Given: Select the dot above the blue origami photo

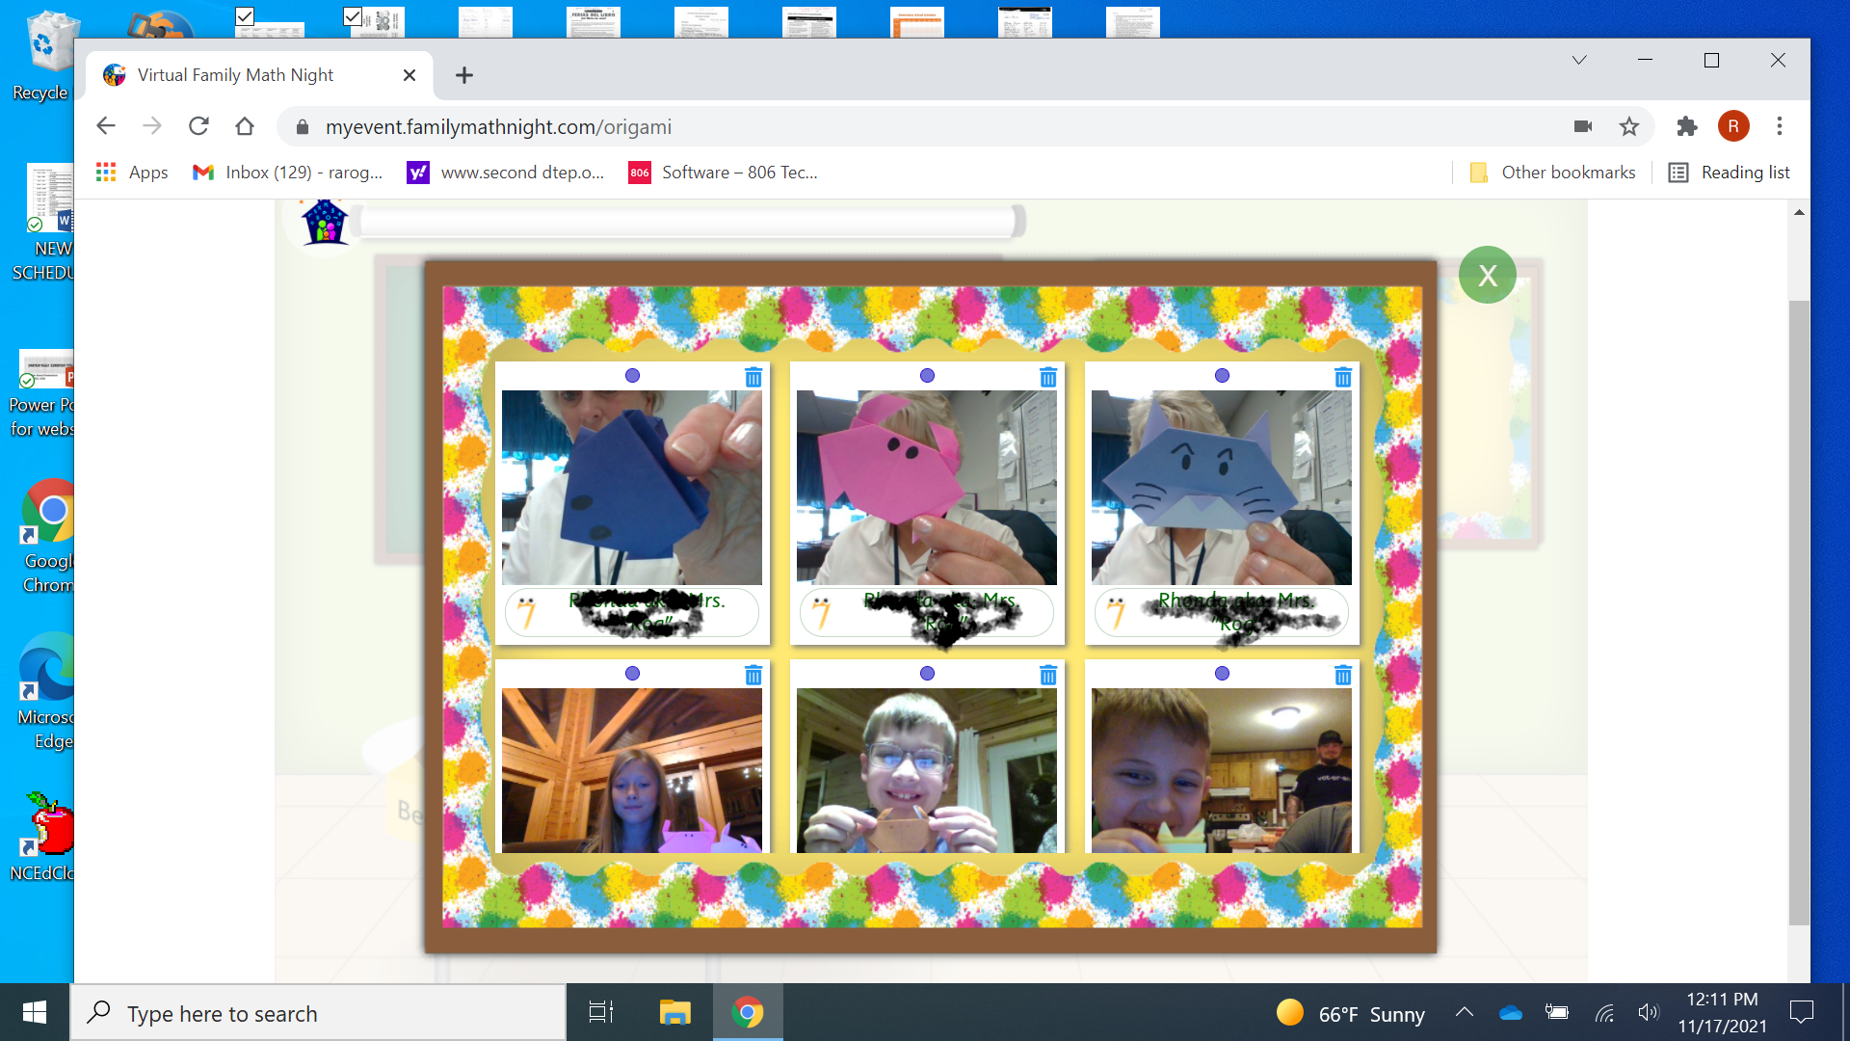Looking at the screenshot, I should [x=632, y=376].
